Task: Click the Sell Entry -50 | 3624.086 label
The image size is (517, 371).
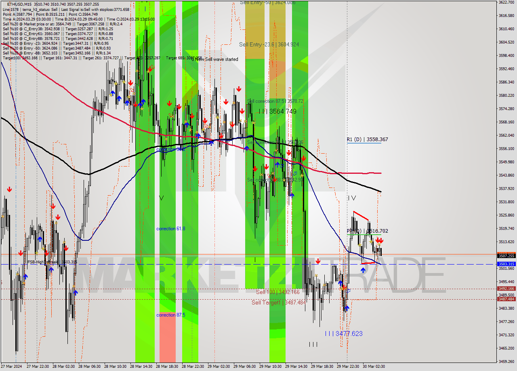Action: coord(267,2)
